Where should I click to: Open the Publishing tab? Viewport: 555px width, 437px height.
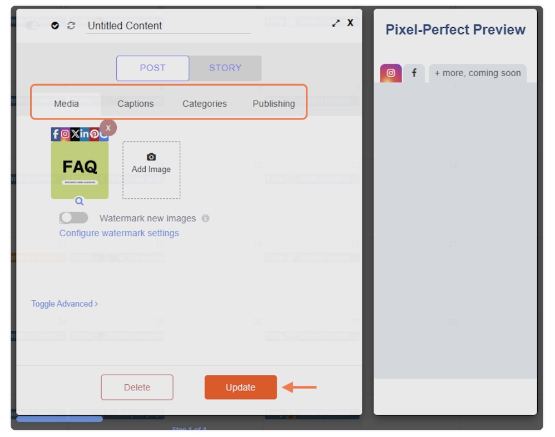274,103
